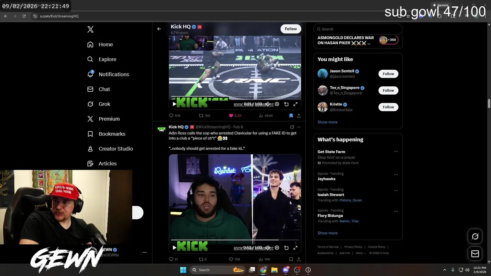Open options for Isaiah Stewart trend

click(x=396, y=190)
